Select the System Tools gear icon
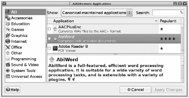This screenshot has width=189, height=98. pyautogui.click(x=8, y=71)
